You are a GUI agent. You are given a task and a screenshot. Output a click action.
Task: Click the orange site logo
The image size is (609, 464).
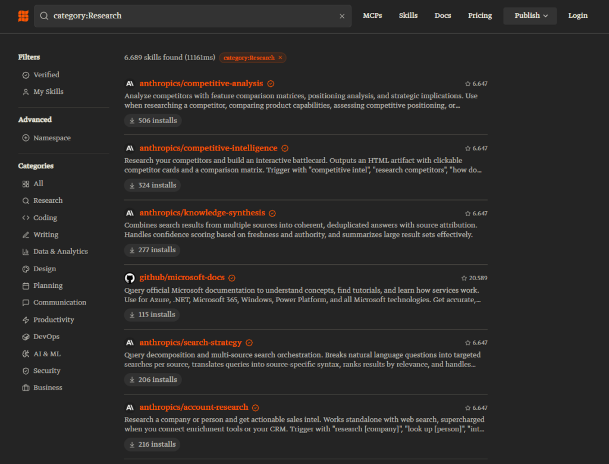pyautogui.click(x=23, y=16)
